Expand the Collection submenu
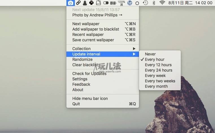 click(103, 49)
